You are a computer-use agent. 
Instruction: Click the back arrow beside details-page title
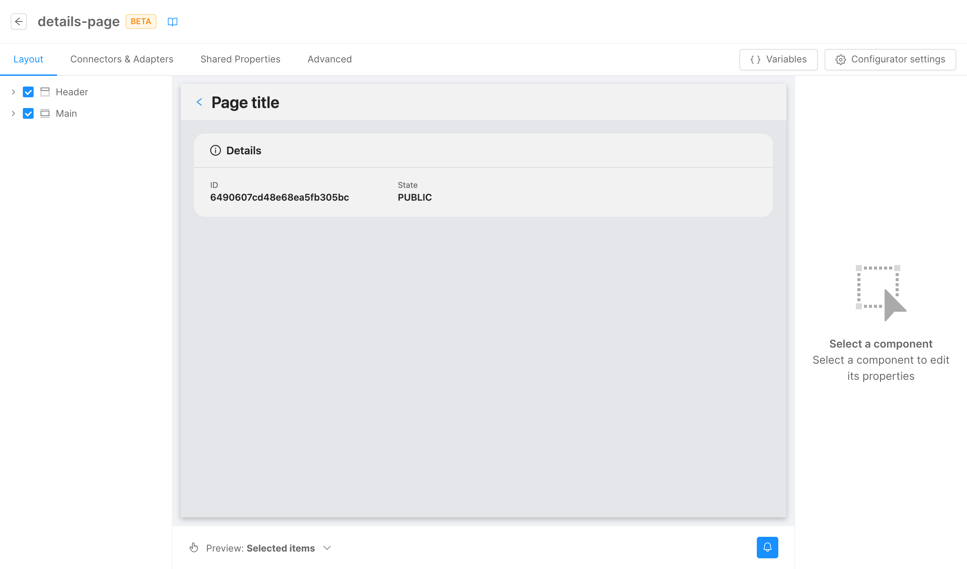tap(19, 21)
